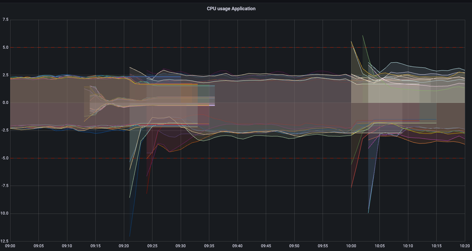This screenshot has width=472, height=251.
Task: Select the 09:45 time axis label
Action: click(266, 246)
